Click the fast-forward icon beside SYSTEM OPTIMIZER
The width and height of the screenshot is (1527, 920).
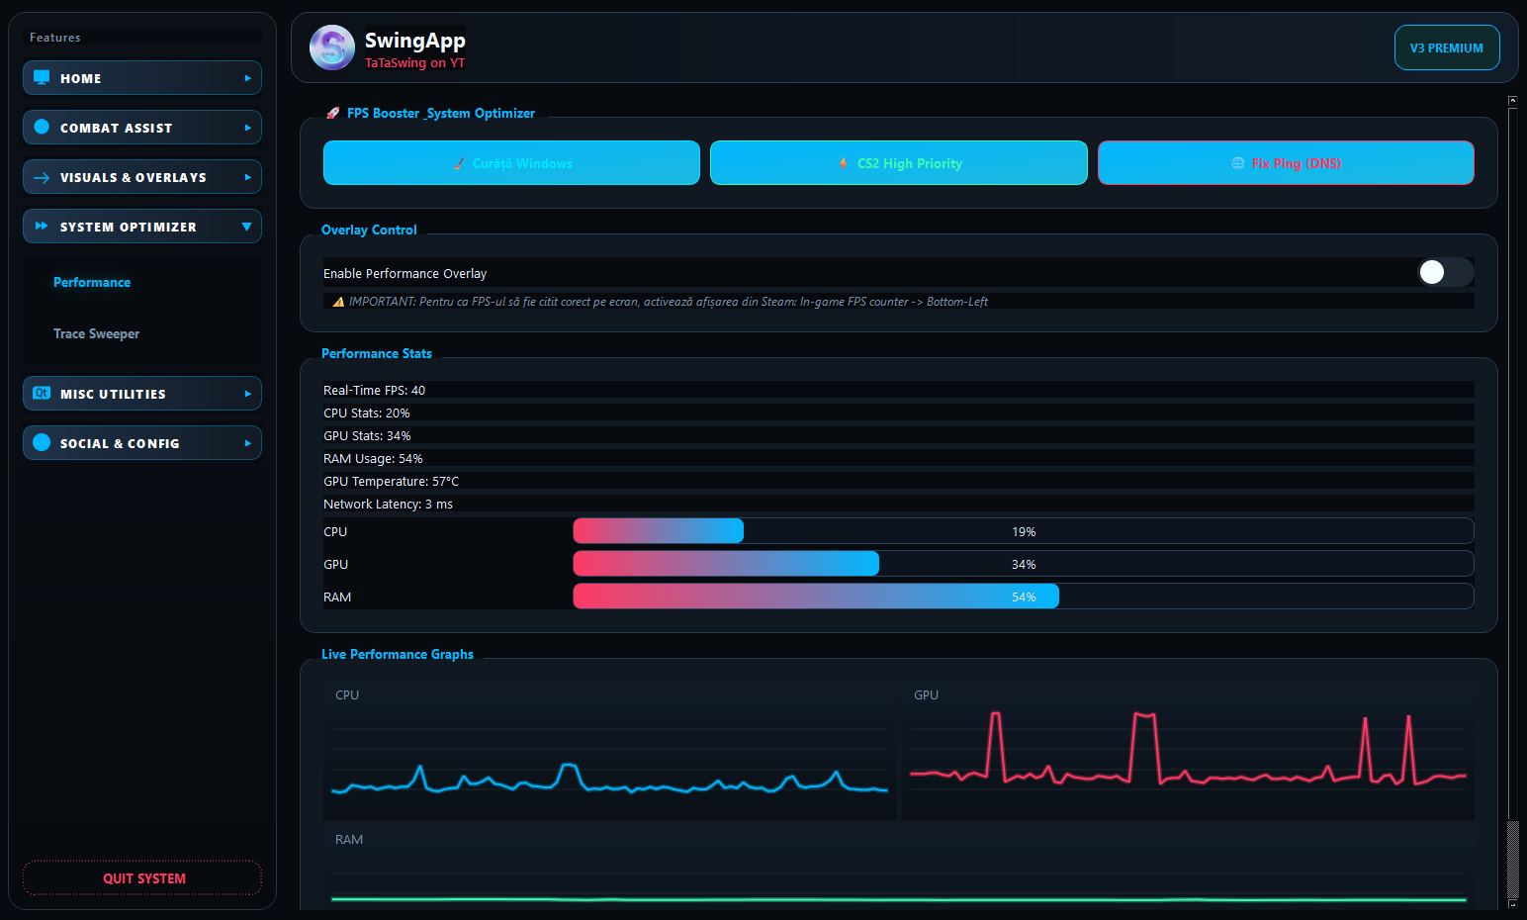click(42, 227)
